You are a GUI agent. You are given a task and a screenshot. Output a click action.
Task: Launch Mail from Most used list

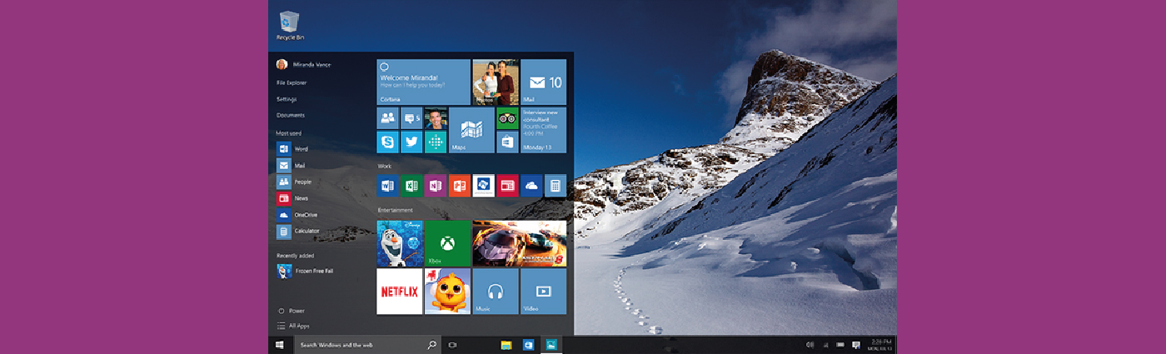pos(291,165)
